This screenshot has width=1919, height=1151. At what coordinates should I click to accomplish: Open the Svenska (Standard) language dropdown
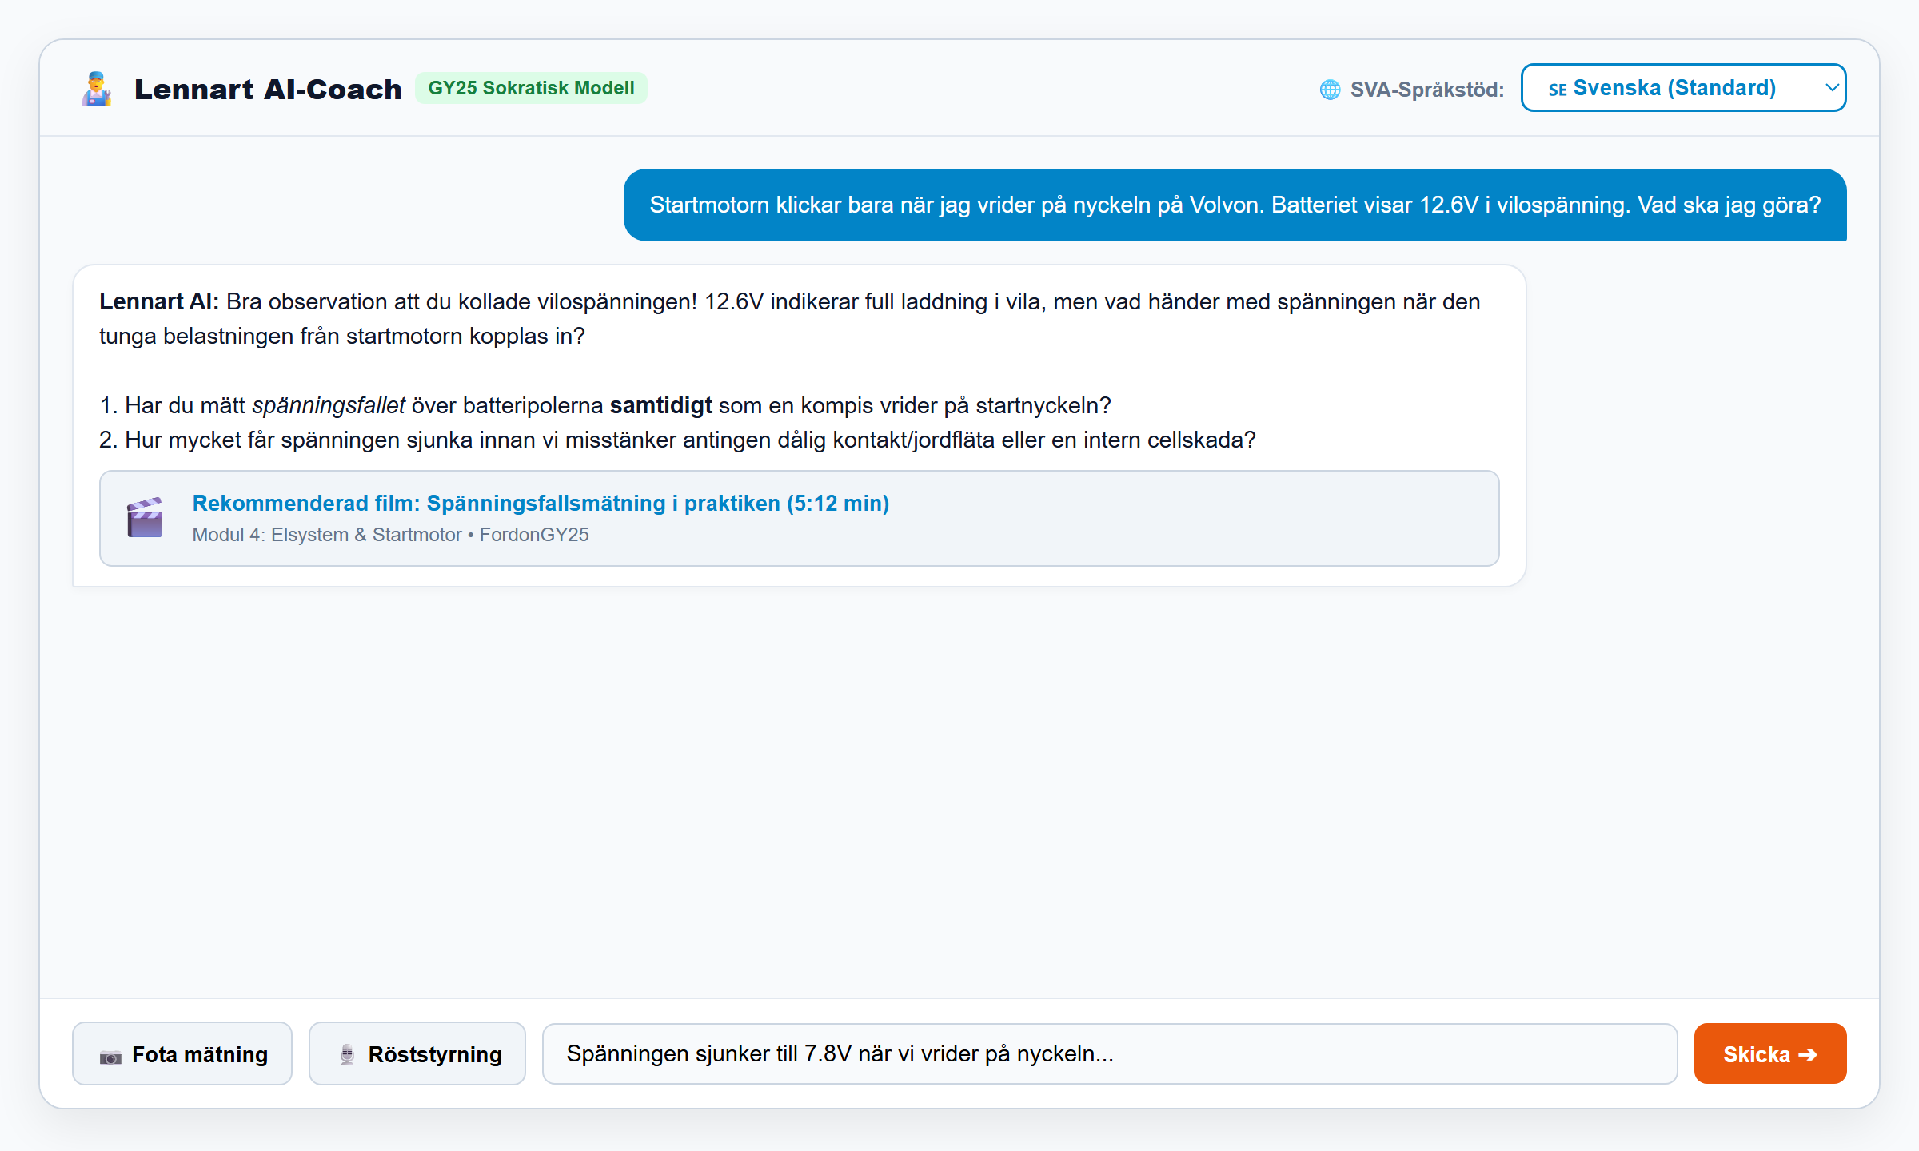click(x=1683, y=88)
